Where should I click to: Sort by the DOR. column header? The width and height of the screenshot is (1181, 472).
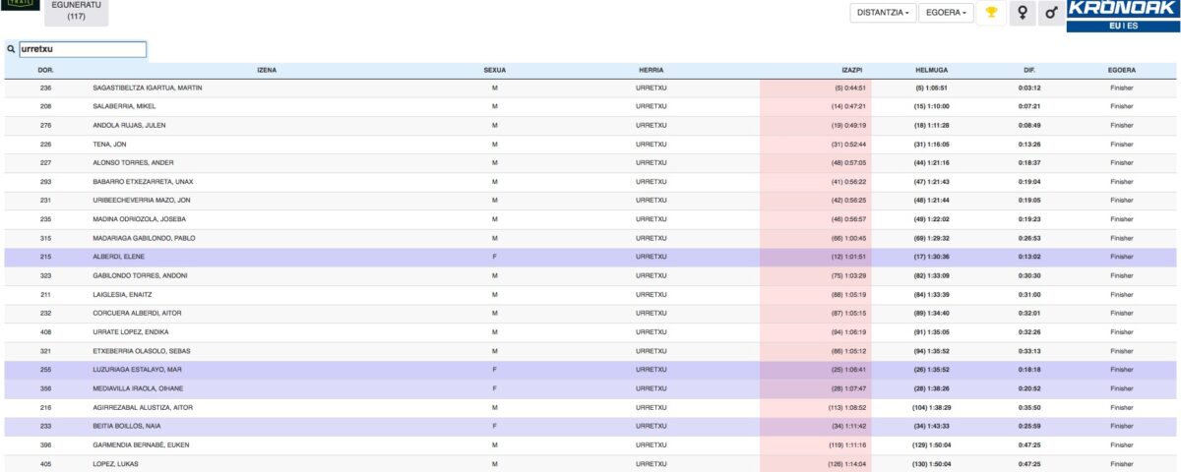[45, 71]
